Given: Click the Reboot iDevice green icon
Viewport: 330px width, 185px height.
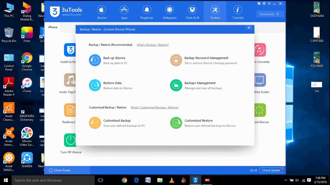Looking at the screenshot, I should click(260, 110).
